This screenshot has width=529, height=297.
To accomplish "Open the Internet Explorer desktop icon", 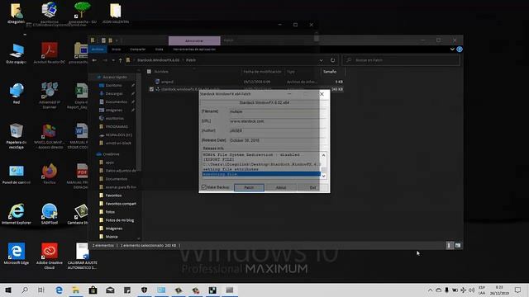I will coord(17,214).
